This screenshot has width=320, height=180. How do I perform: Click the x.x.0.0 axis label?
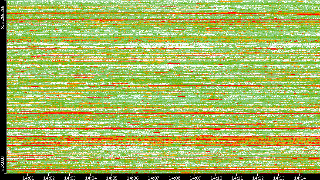coord(3,164)
